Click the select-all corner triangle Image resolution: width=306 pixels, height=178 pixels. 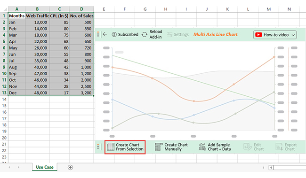tap(5, 9)
